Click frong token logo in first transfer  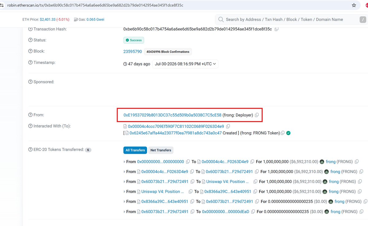point(322,162)
